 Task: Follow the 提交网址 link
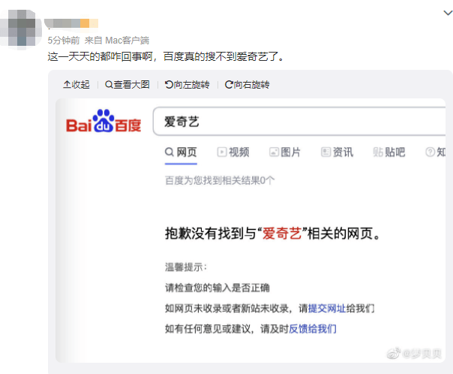(327, 309)
